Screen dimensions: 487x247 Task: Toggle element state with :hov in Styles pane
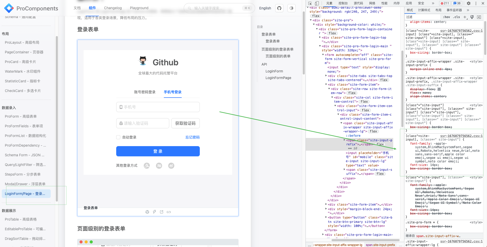446,17
